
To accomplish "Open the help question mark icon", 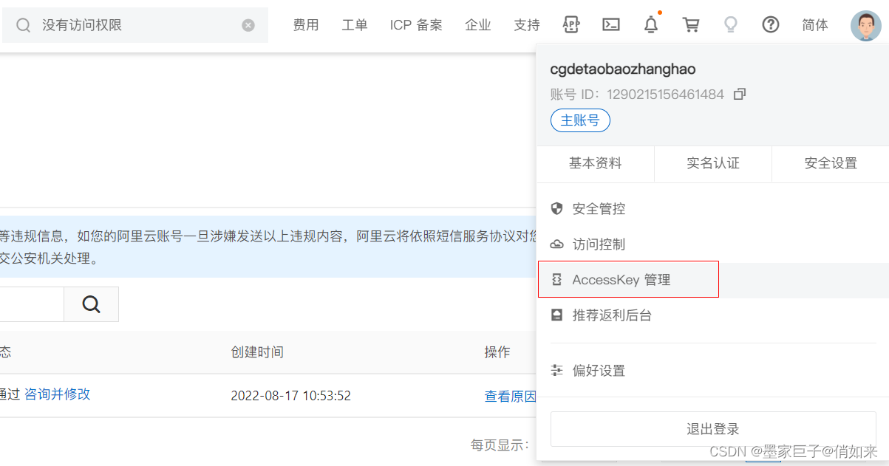I will [771, 24].
